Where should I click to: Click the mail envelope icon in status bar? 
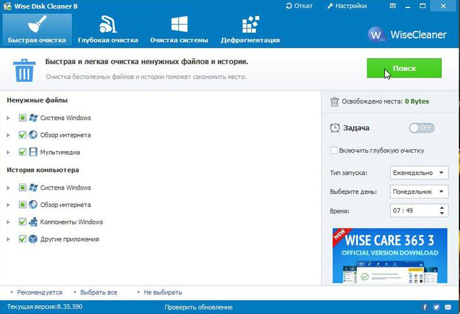[447, 307]
